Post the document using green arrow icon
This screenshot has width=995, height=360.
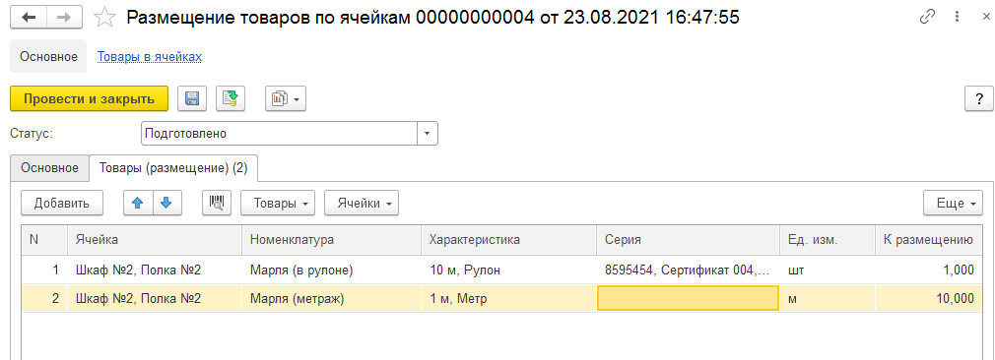(231, 99)
